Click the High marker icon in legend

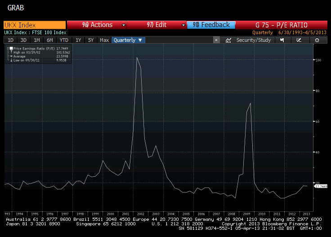(x=10, y=52)
